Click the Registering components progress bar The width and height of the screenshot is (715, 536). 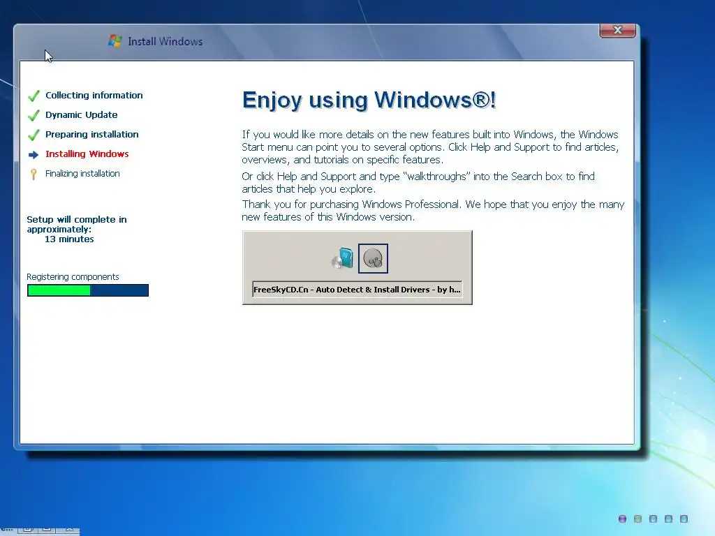(88, 290)
